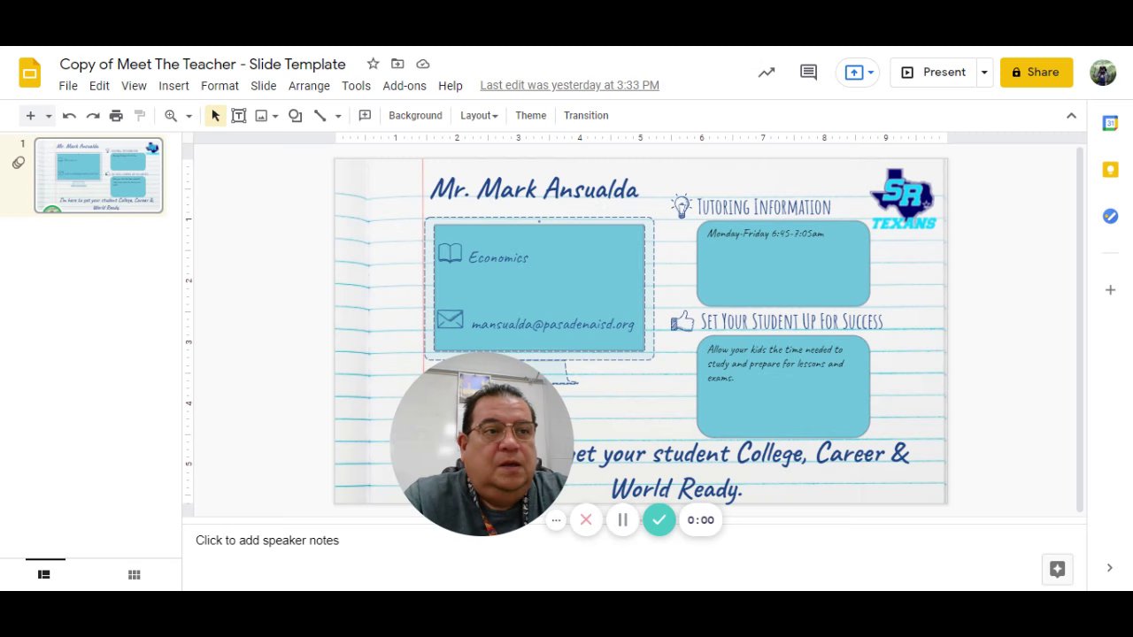The height and width of the screenshot is (637, 1133).
Task: Open the Google account avatar
Action: 1103,73
